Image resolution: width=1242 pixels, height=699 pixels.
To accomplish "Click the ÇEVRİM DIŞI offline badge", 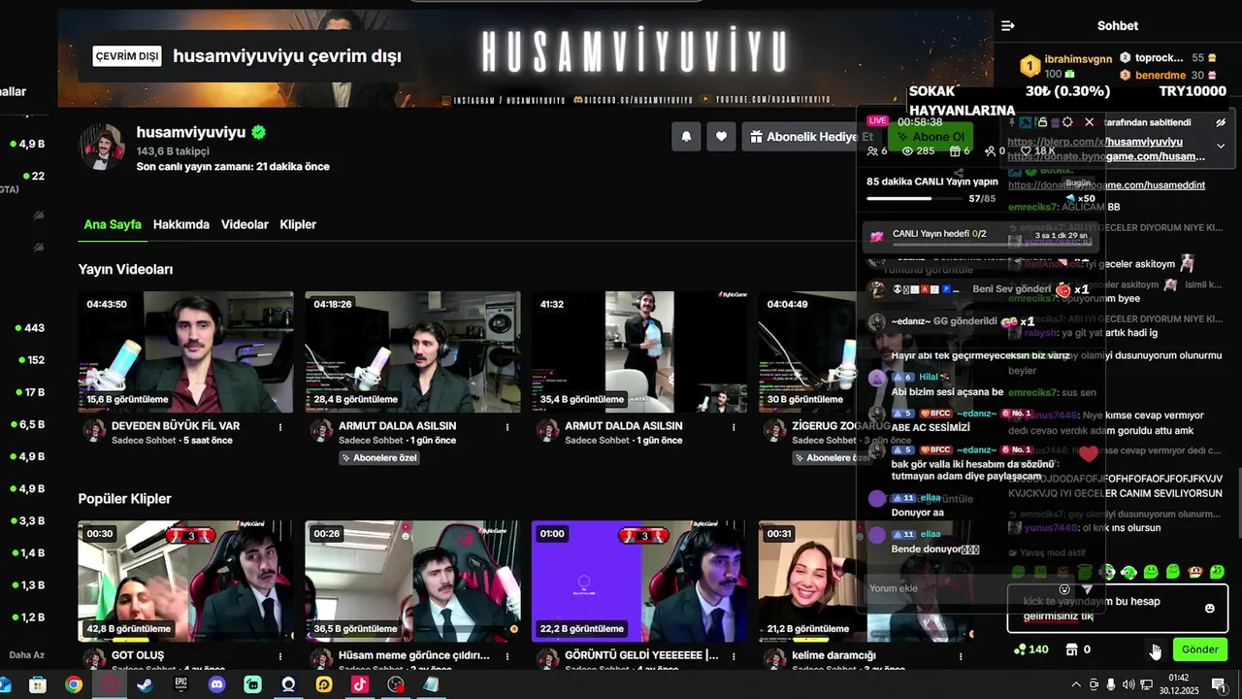I will point(127,56).
